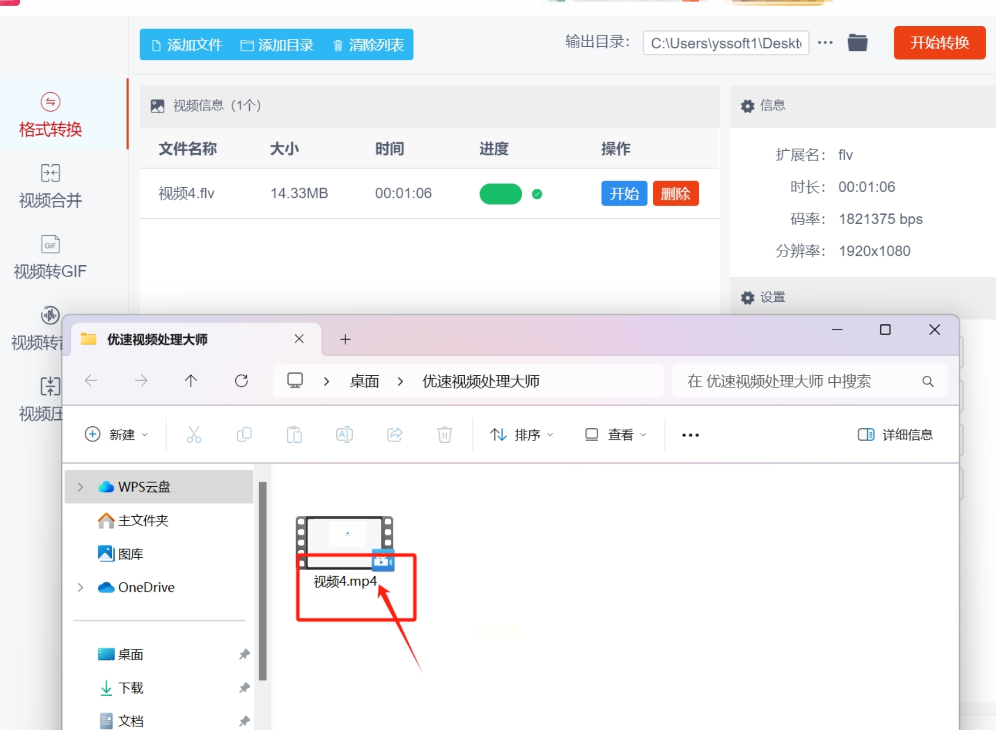
Task: Select the 视频4.mp4 file thumbnail
Action: point(345,543)
